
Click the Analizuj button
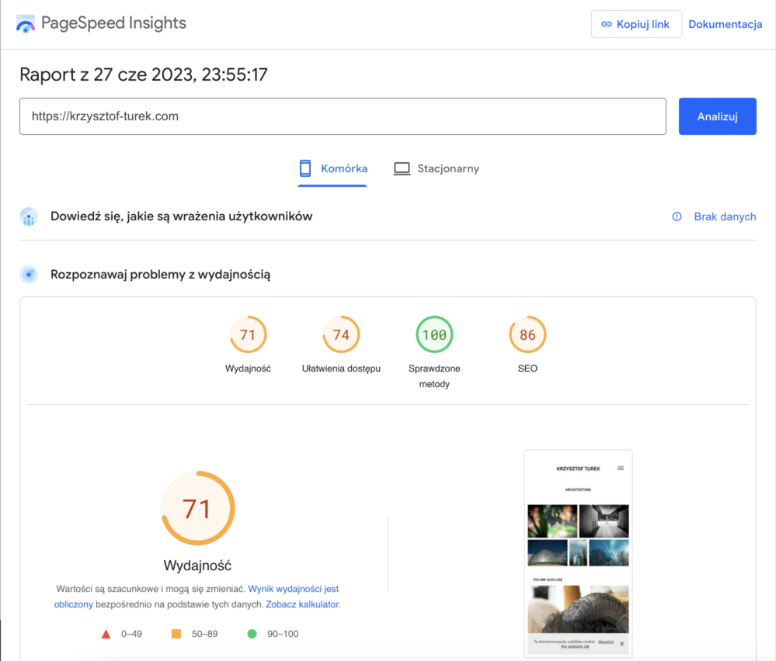tap(717, 116)
